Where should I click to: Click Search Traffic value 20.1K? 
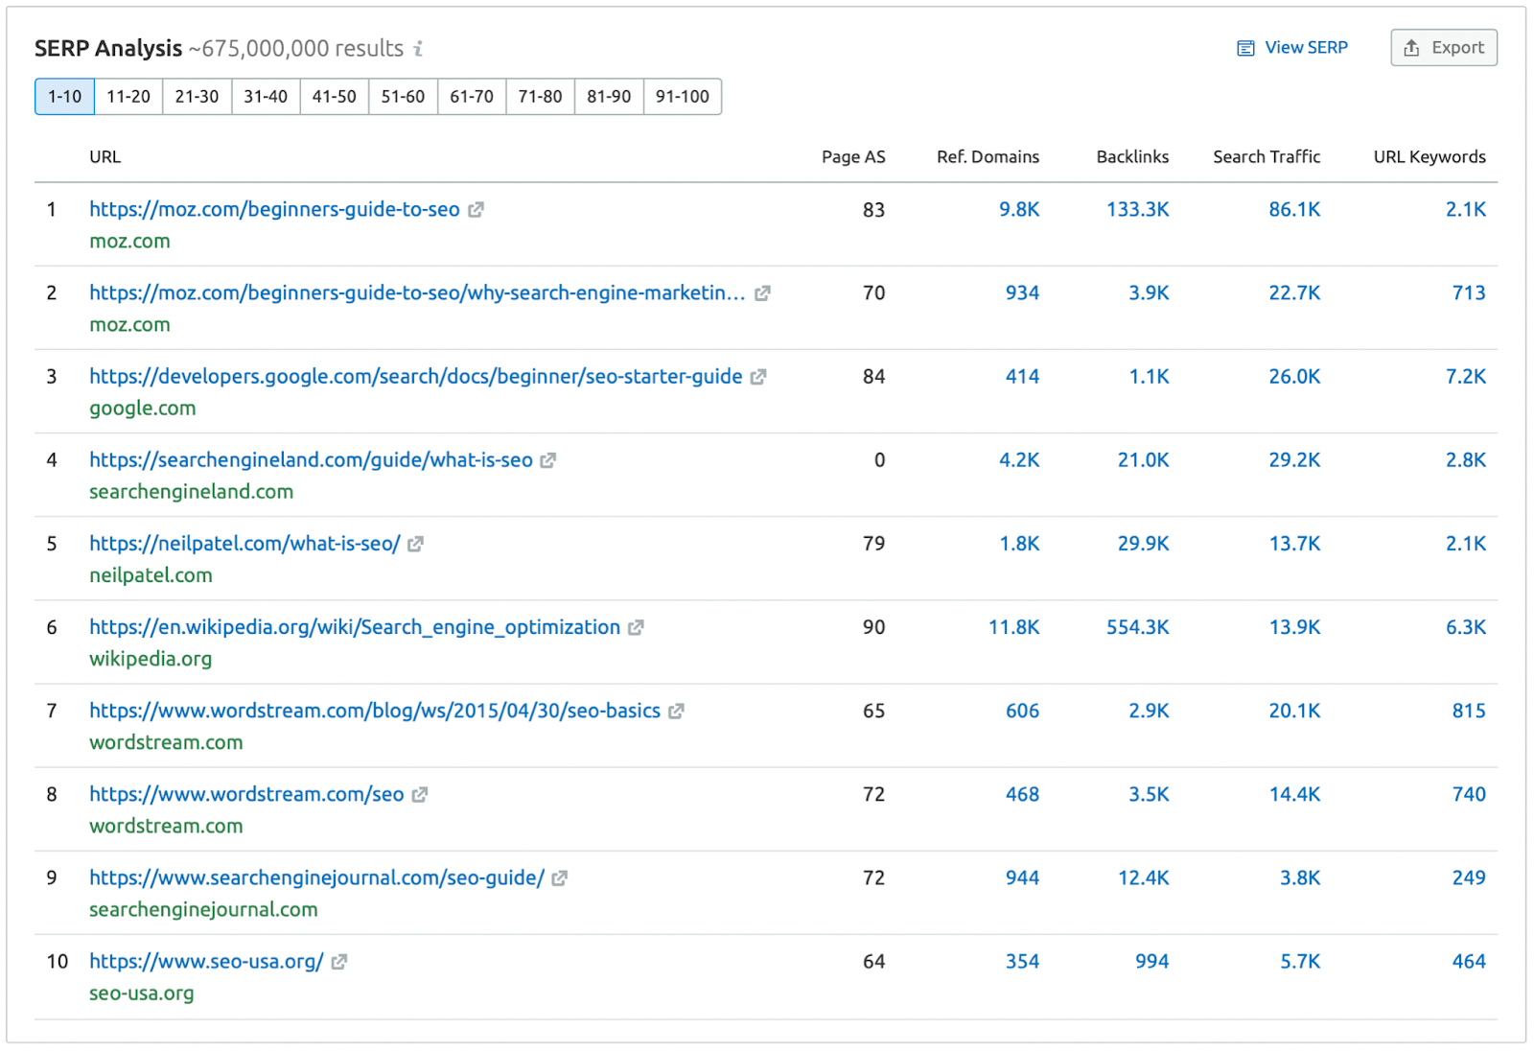coord(1294,710)
